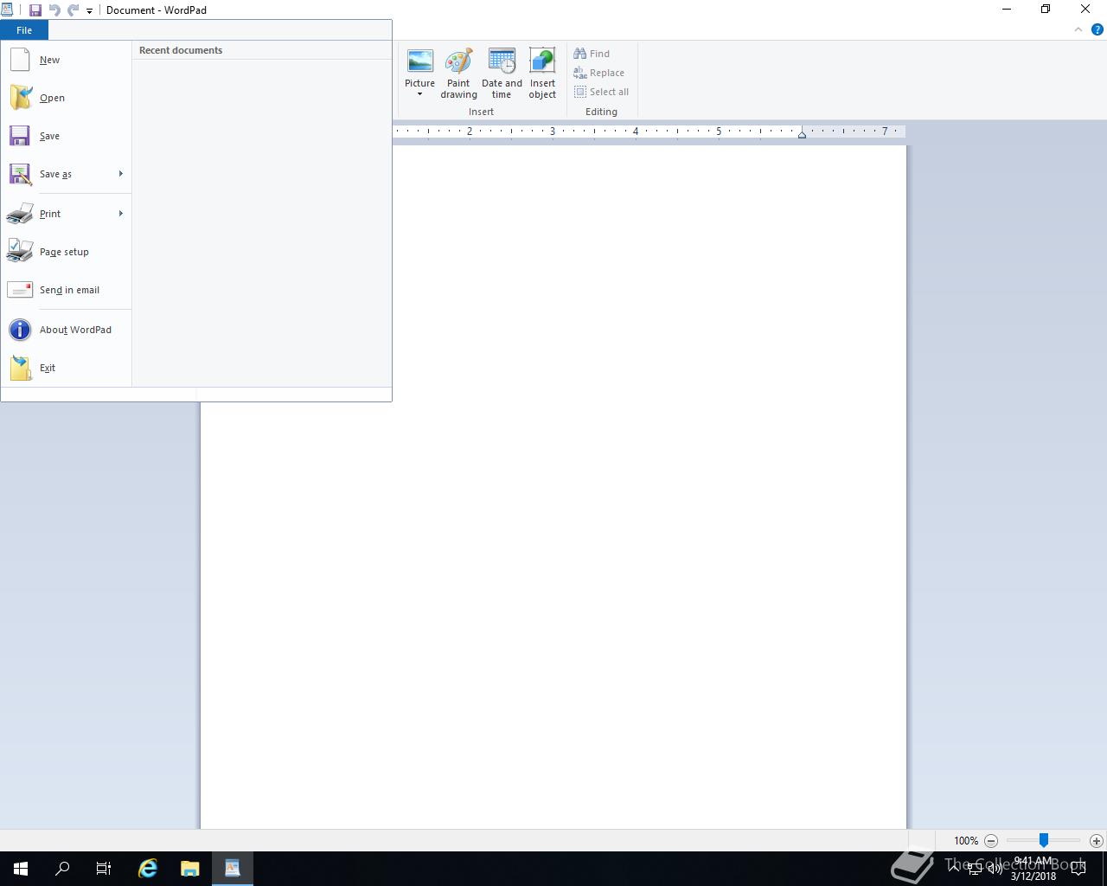
Task: Click Exit to quit WordPad
Action: coord(67,368)
